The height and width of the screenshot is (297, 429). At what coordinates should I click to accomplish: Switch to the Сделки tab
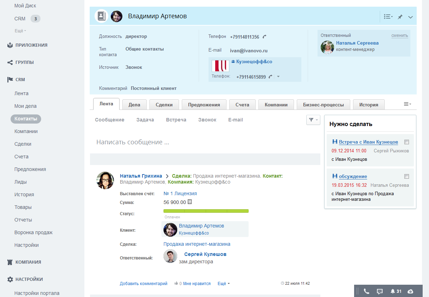coord(164,105)
